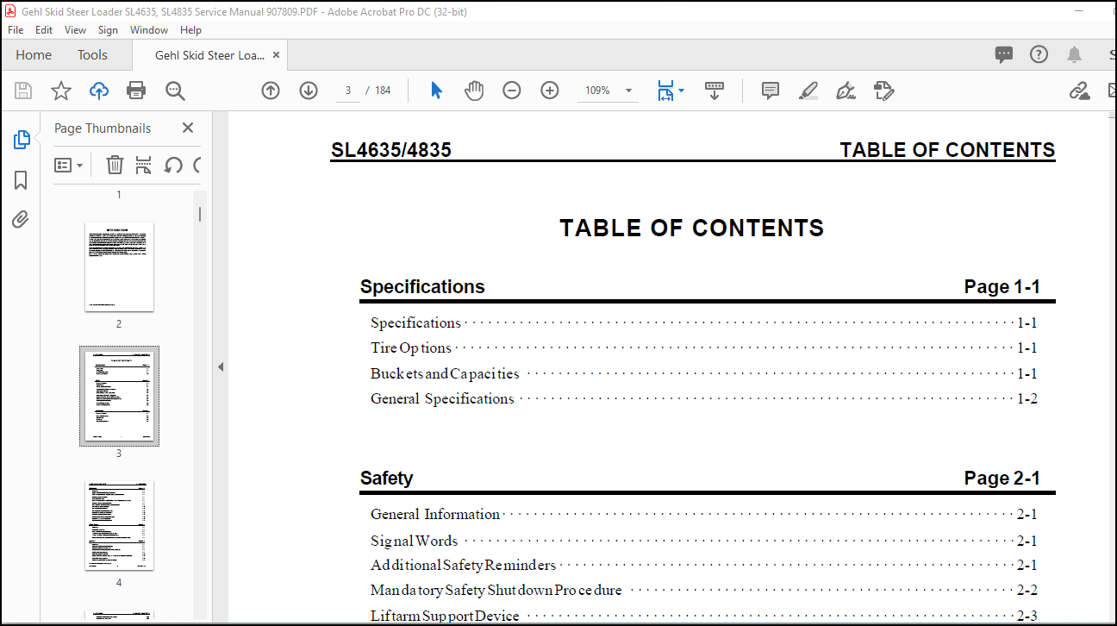The image size is (1117, 626).
Task: Open the Fill and Sign pen tool
Action: [846, 91]
